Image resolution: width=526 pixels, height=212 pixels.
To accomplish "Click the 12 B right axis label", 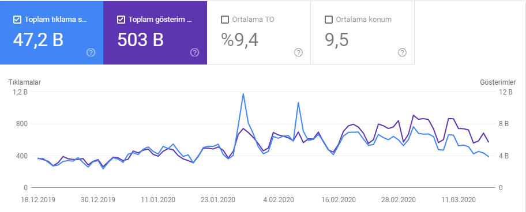I will click(504, 92).
